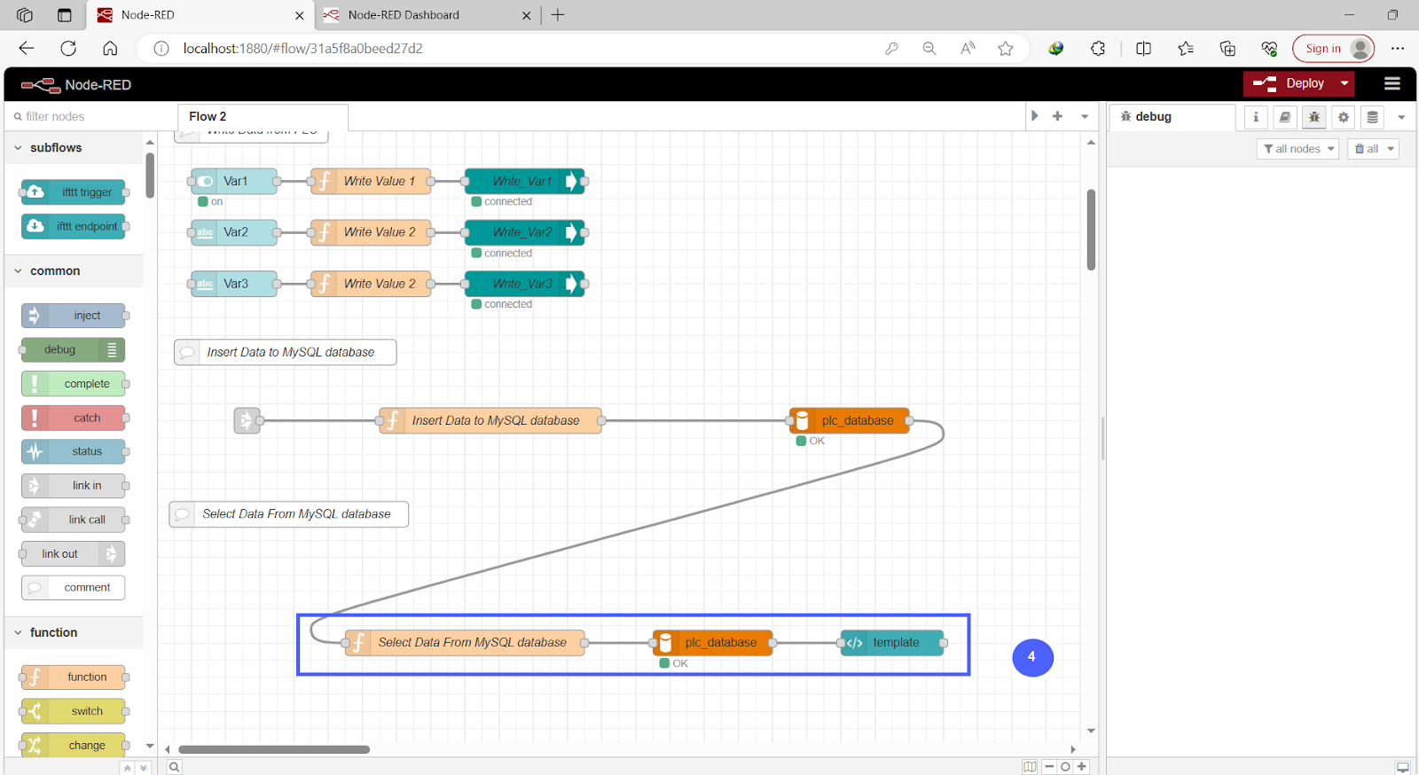Pick the switch palette node

(74, 711)
